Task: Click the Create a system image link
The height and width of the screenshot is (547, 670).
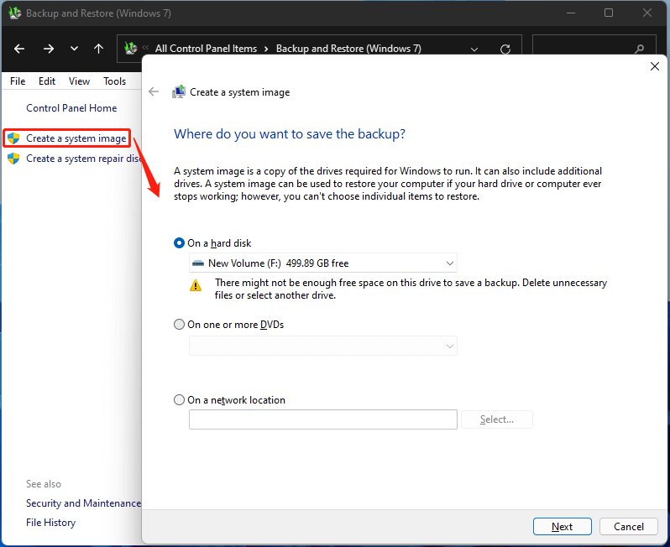Action: point(76,138)
